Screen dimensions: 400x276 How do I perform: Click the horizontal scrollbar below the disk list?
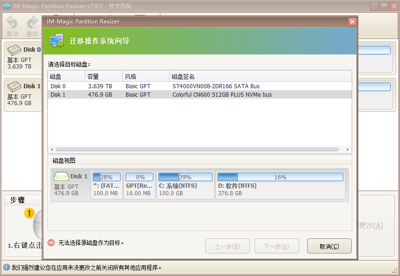(x=197, y=149)
